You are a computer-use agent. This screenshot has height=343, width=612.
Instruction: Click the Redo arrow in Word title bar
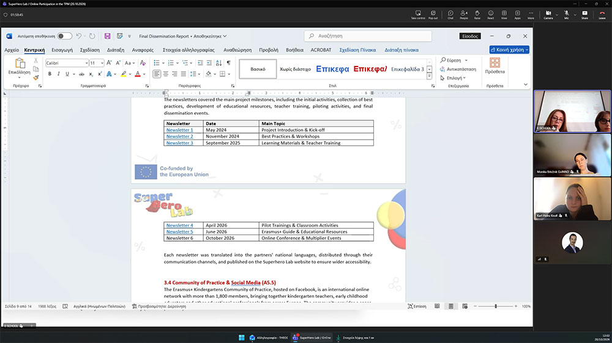pyautogui.click(x=92, y=36)
